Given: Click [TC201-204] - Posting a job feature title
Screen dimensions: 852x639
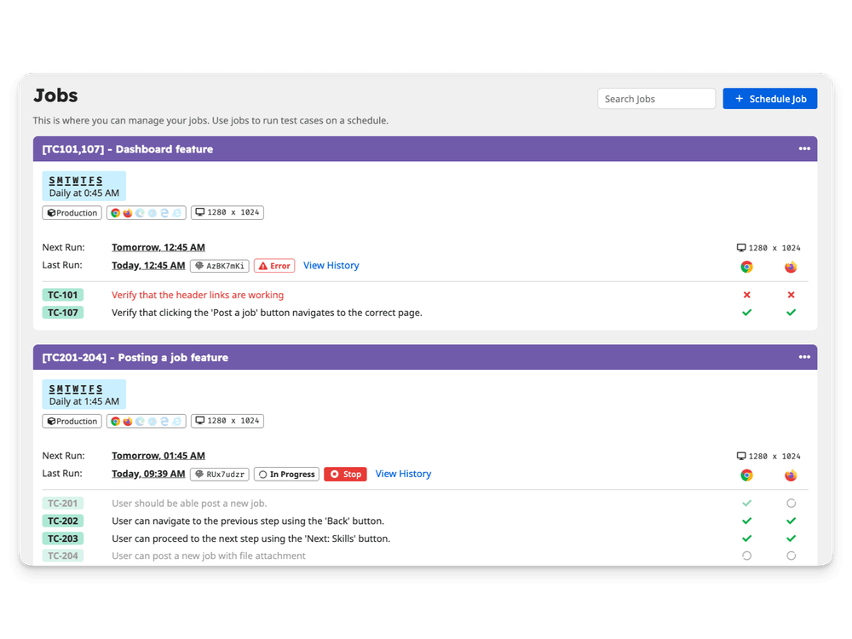Looking at the screenshot, I should (x=135, y=358).
